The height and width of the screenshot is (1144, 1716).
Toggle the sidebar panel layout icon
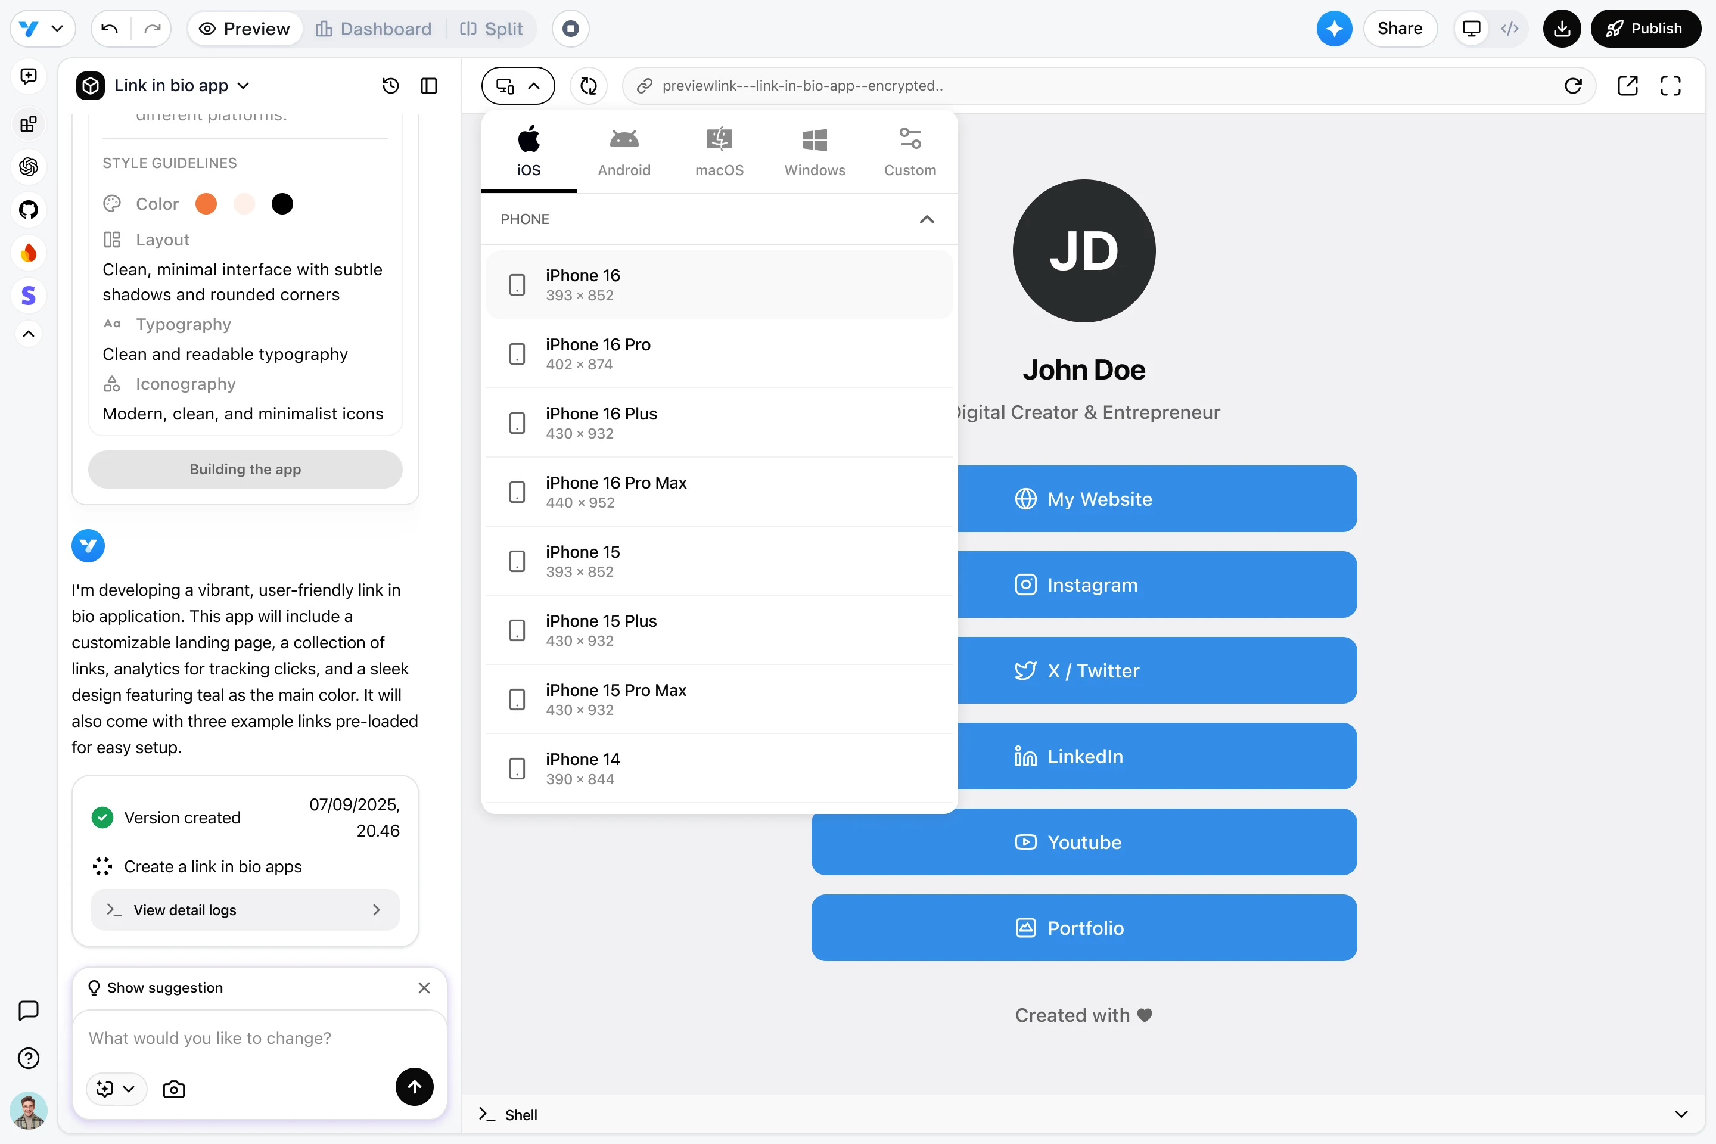click(x=429, y=86)
